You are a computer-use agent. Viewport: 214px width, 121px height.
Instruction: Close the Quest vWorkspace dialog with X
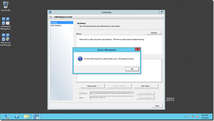tap(138, 49)
